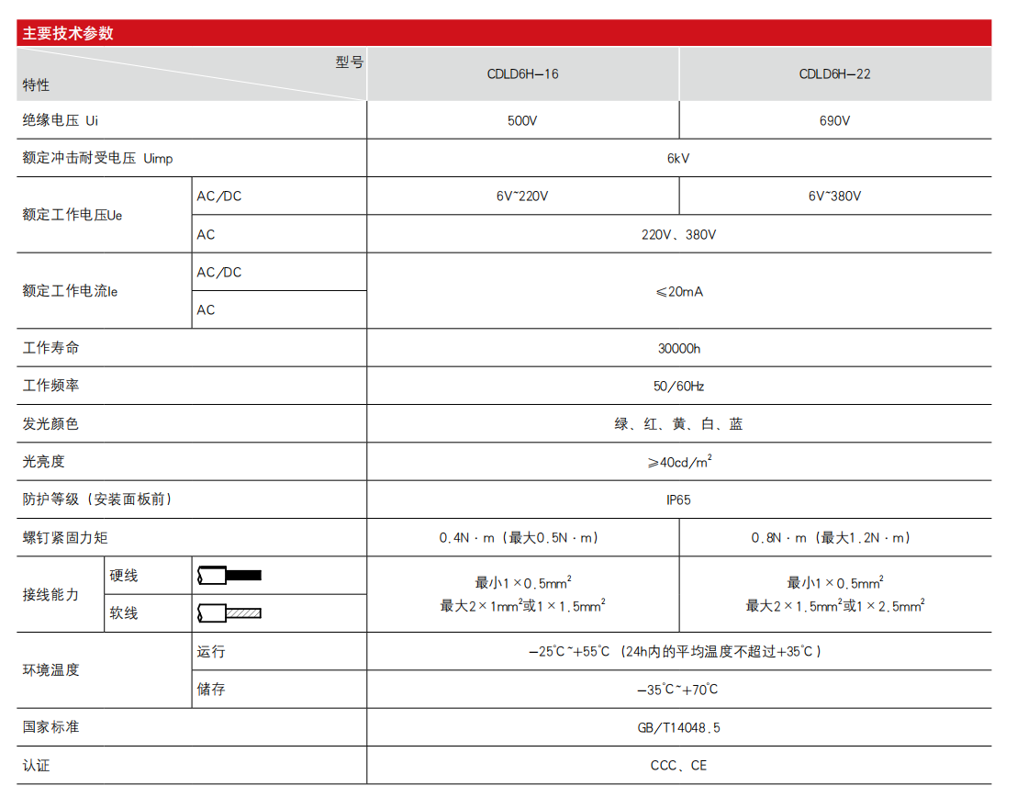This screenshot has width=1028, height=797.
Task: Click the CCC、CE certification value
Action: [x=678, y=765]
